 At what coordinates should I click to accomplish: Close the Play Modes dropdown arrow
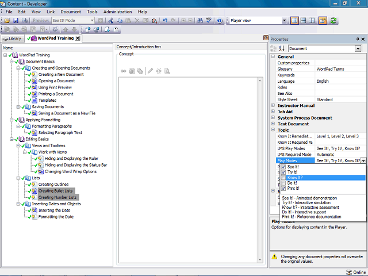[x=363, y=161]
